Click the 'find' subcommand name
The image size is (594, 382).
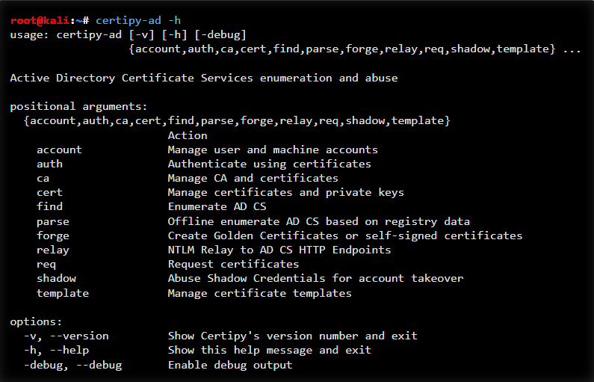click(x=49, y=206)
